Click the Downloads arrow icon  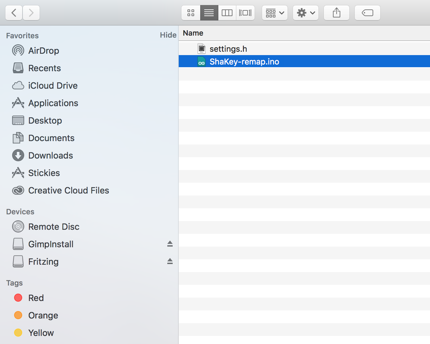[18, 155]
